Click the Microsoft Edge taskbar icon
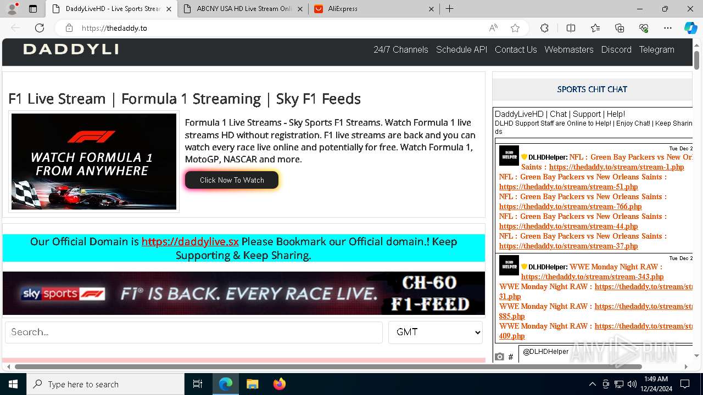The height and width of the screenshot is (395, 703). (x=226, y=384)
